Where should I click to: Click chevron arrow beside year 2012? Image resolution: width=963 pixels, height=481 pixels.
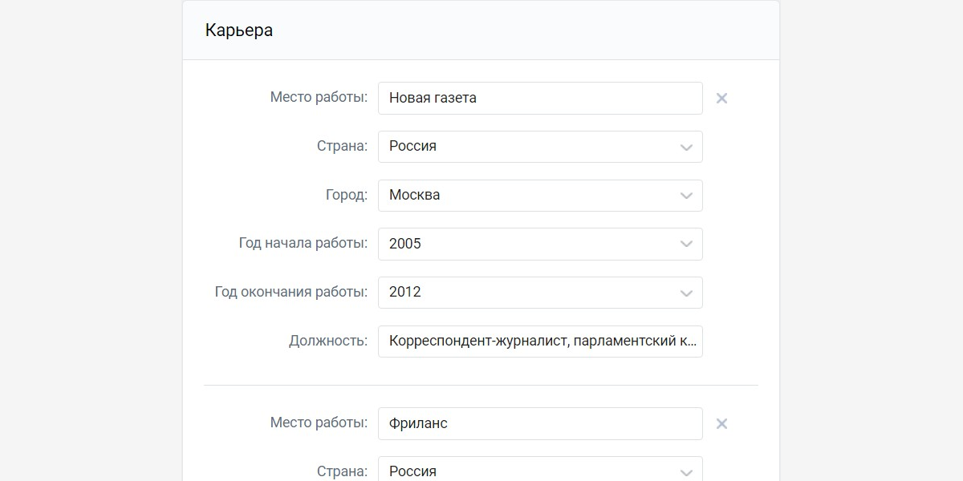tap(686, 293)
